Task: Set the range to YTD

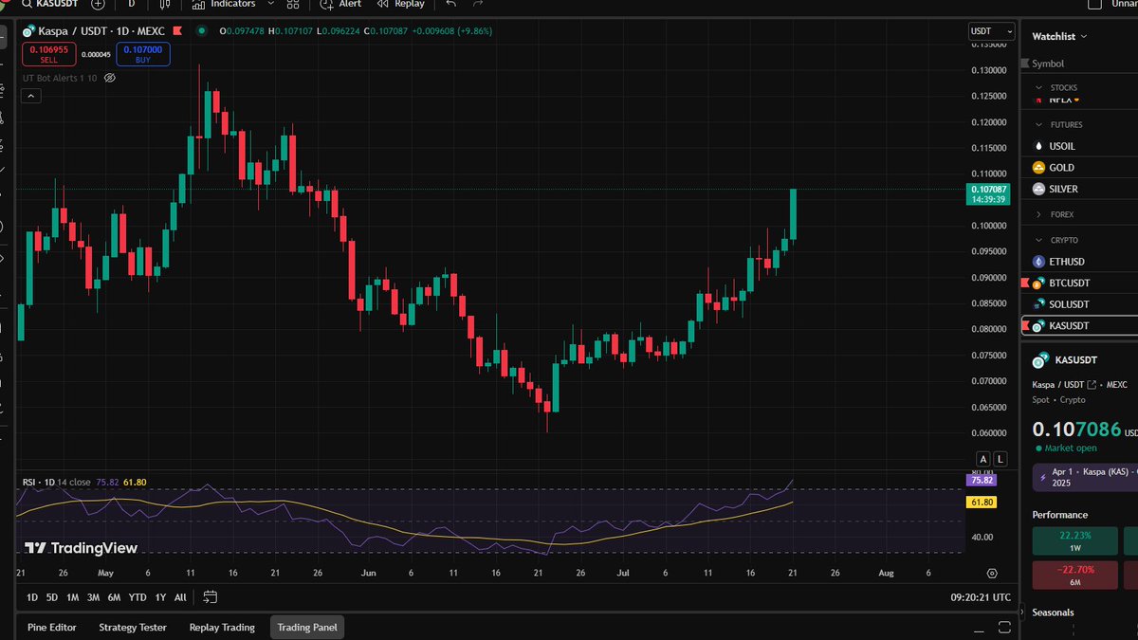Action: click(x=138, y=597)
